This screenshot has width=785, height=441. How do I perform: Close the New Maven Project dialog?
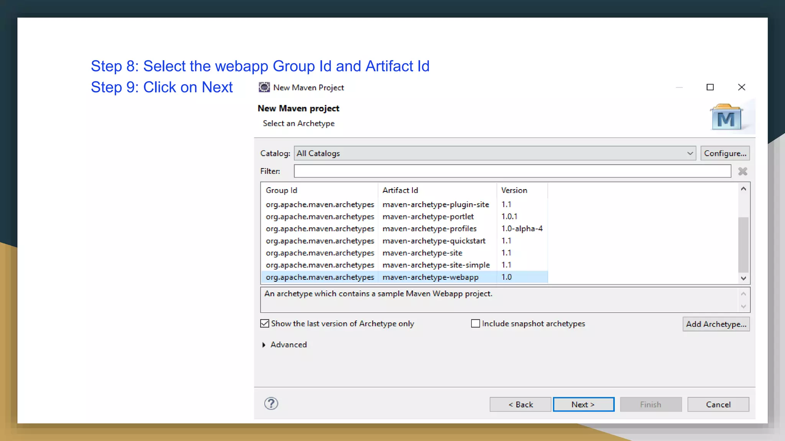tap(741, 87)
